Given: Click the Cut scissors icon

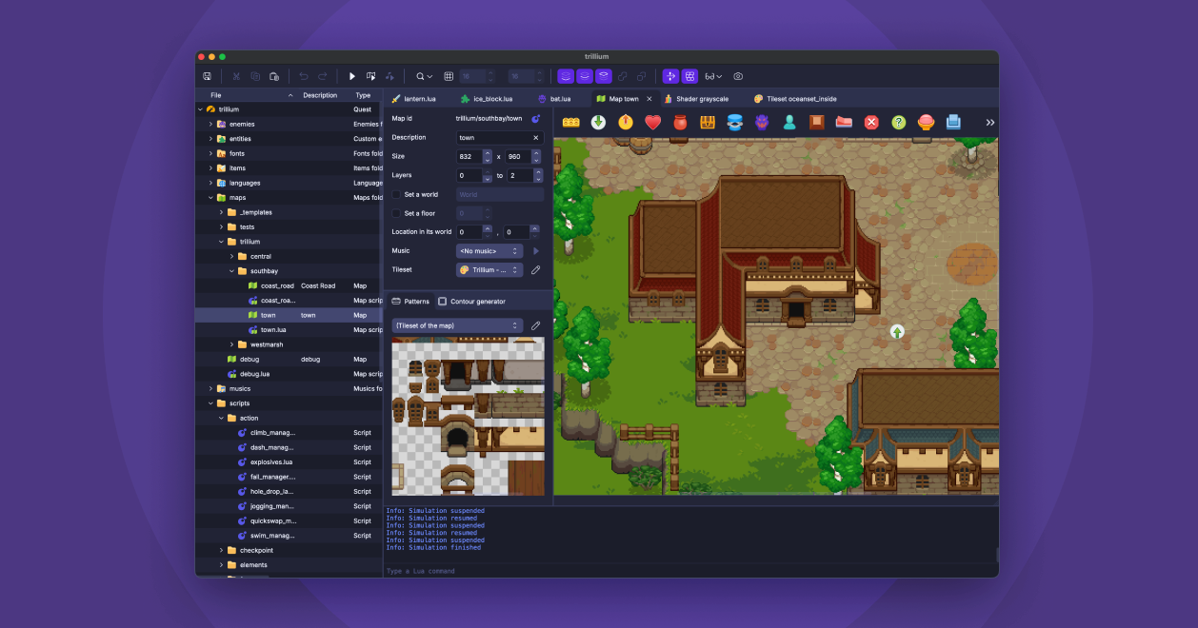Looking at the screenshot, I should coord(236,76).
